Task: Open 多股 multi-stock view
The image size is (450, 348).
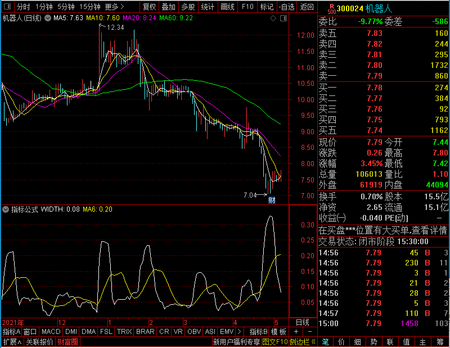Action: (188, 7)
